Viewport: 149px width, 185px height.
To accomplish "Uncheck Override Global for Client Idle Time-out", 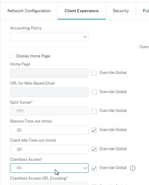I will 94,149.
